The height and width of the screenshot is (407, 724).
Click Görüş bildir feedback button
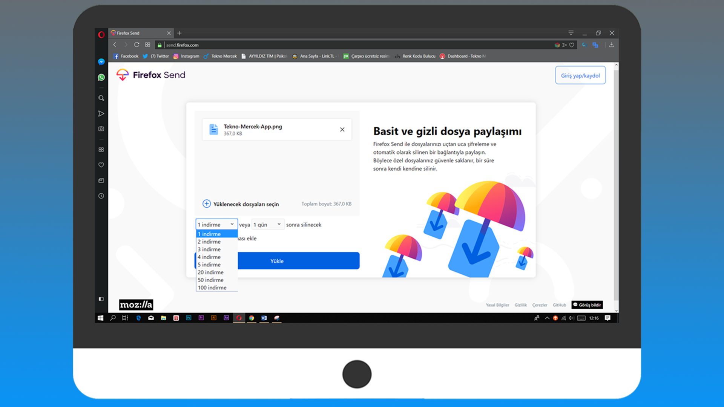pos(587,304)
